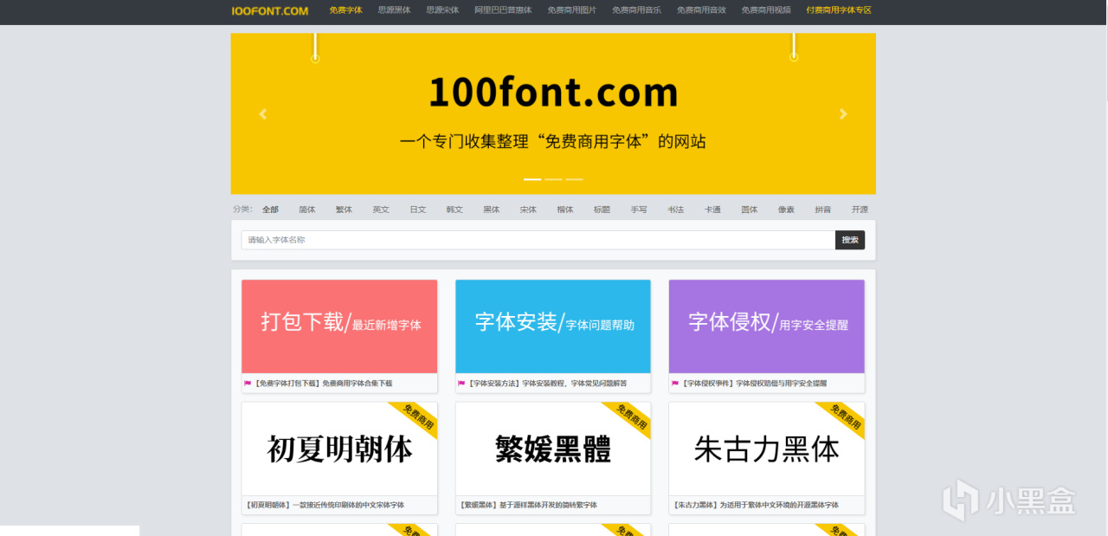Filter by 全部 category
1108x536 pixels.
pos(270,210)
